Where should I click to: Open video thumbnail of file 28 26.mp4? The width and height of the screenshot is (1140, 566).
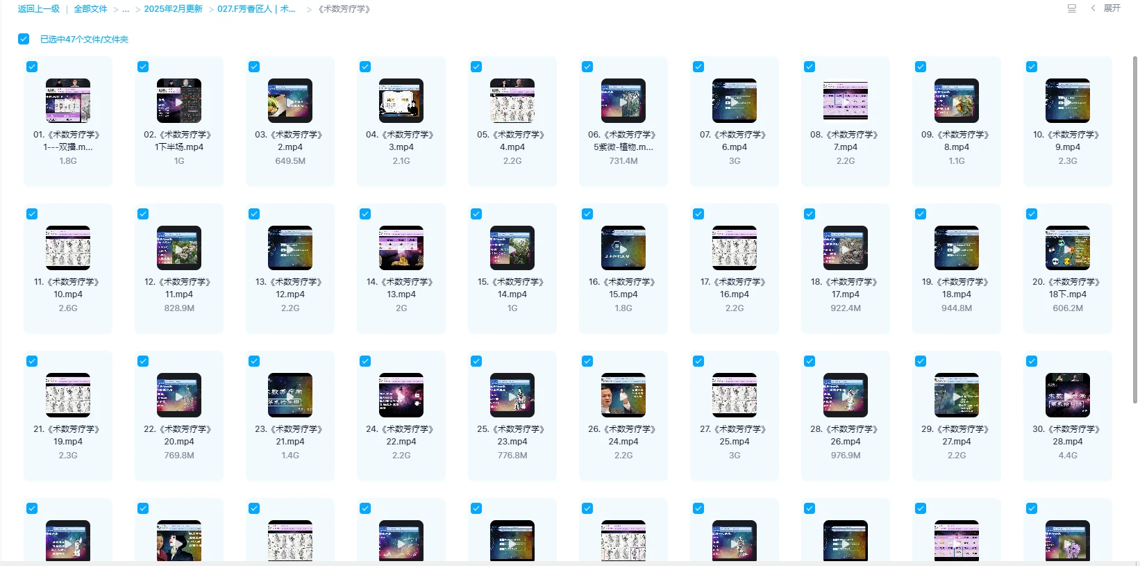pos(846,395)
